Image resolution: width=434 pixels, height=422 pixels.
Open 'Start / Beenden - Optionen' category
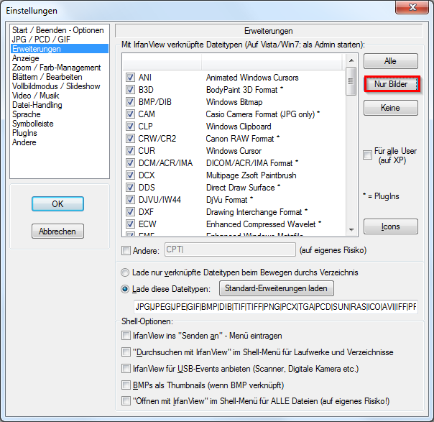click(58, 30)
